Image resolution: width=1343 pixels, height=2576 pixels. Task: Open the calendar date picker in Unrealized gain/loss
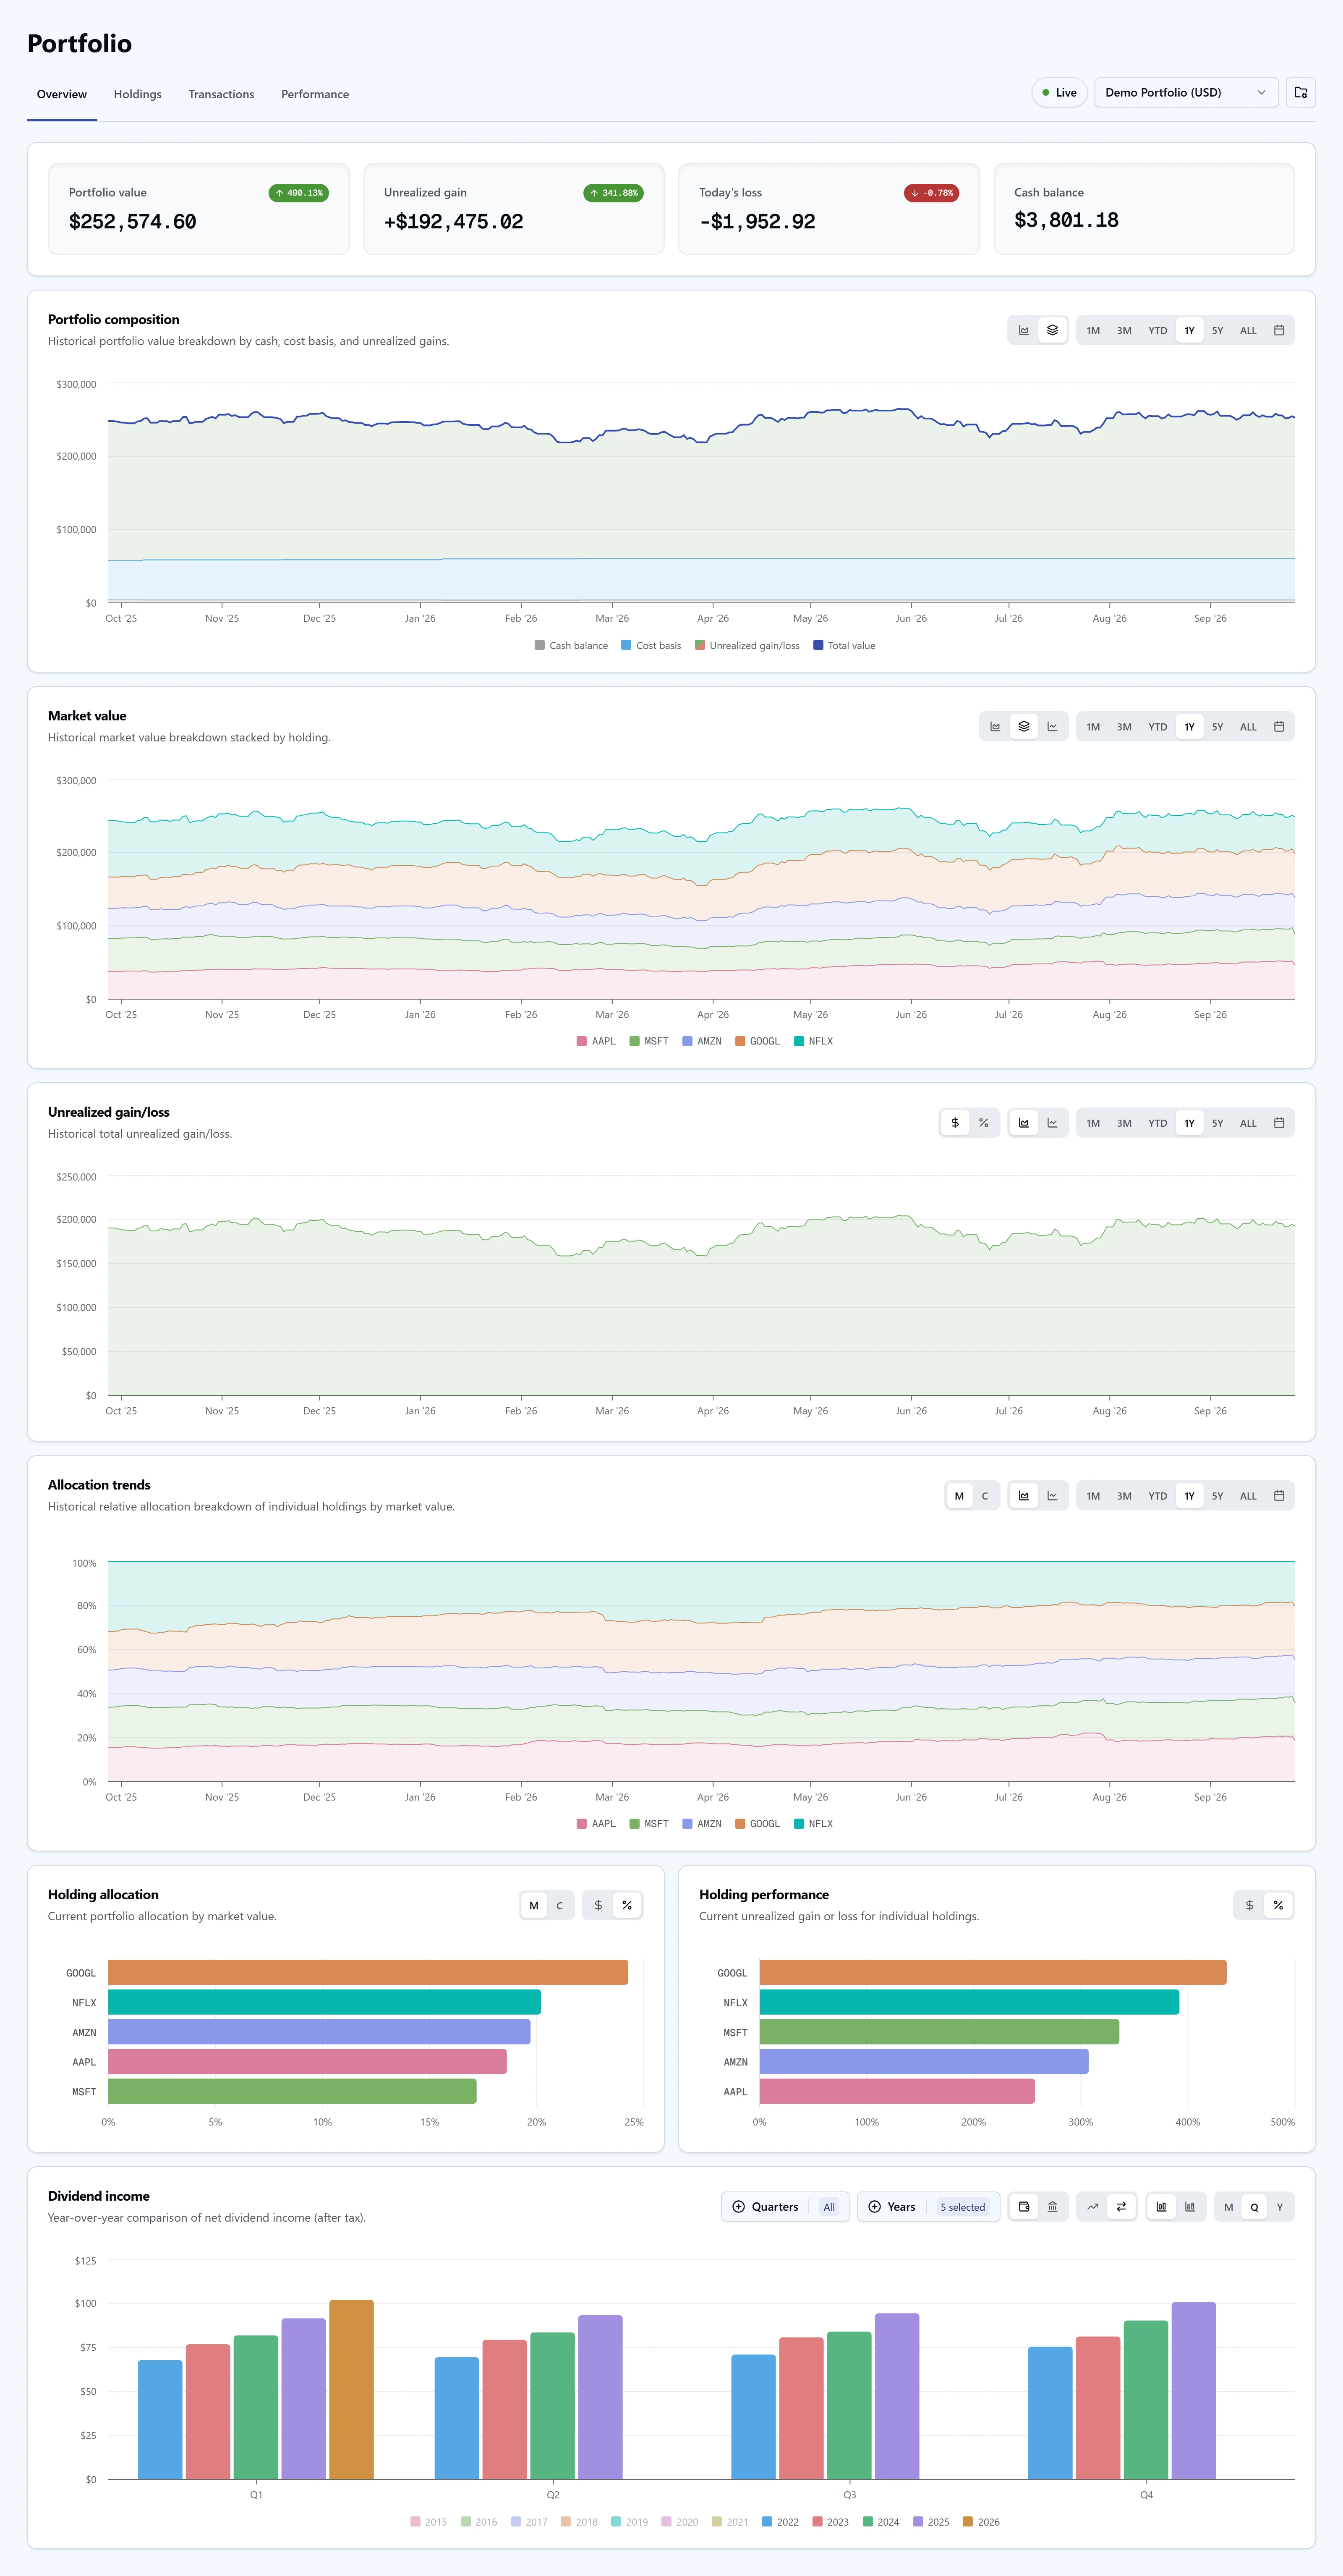(x=1279, y=1123)
